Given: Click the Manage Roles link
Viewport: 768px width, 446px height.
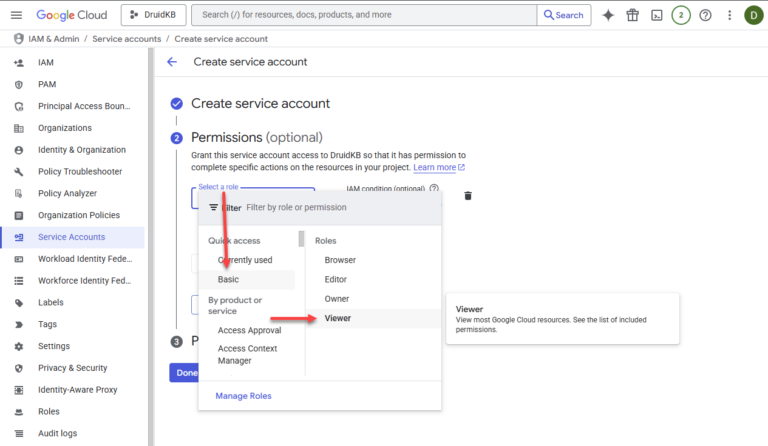Looking at the screenshot, I should [243, 396].
